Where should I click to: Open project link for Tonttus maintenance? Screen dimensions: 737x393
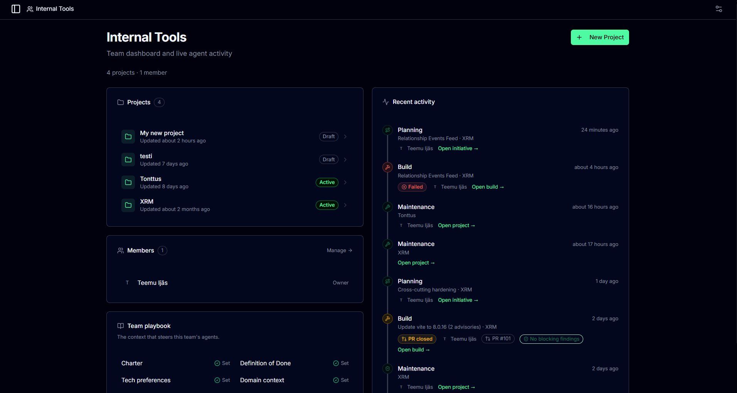(456, 226)
